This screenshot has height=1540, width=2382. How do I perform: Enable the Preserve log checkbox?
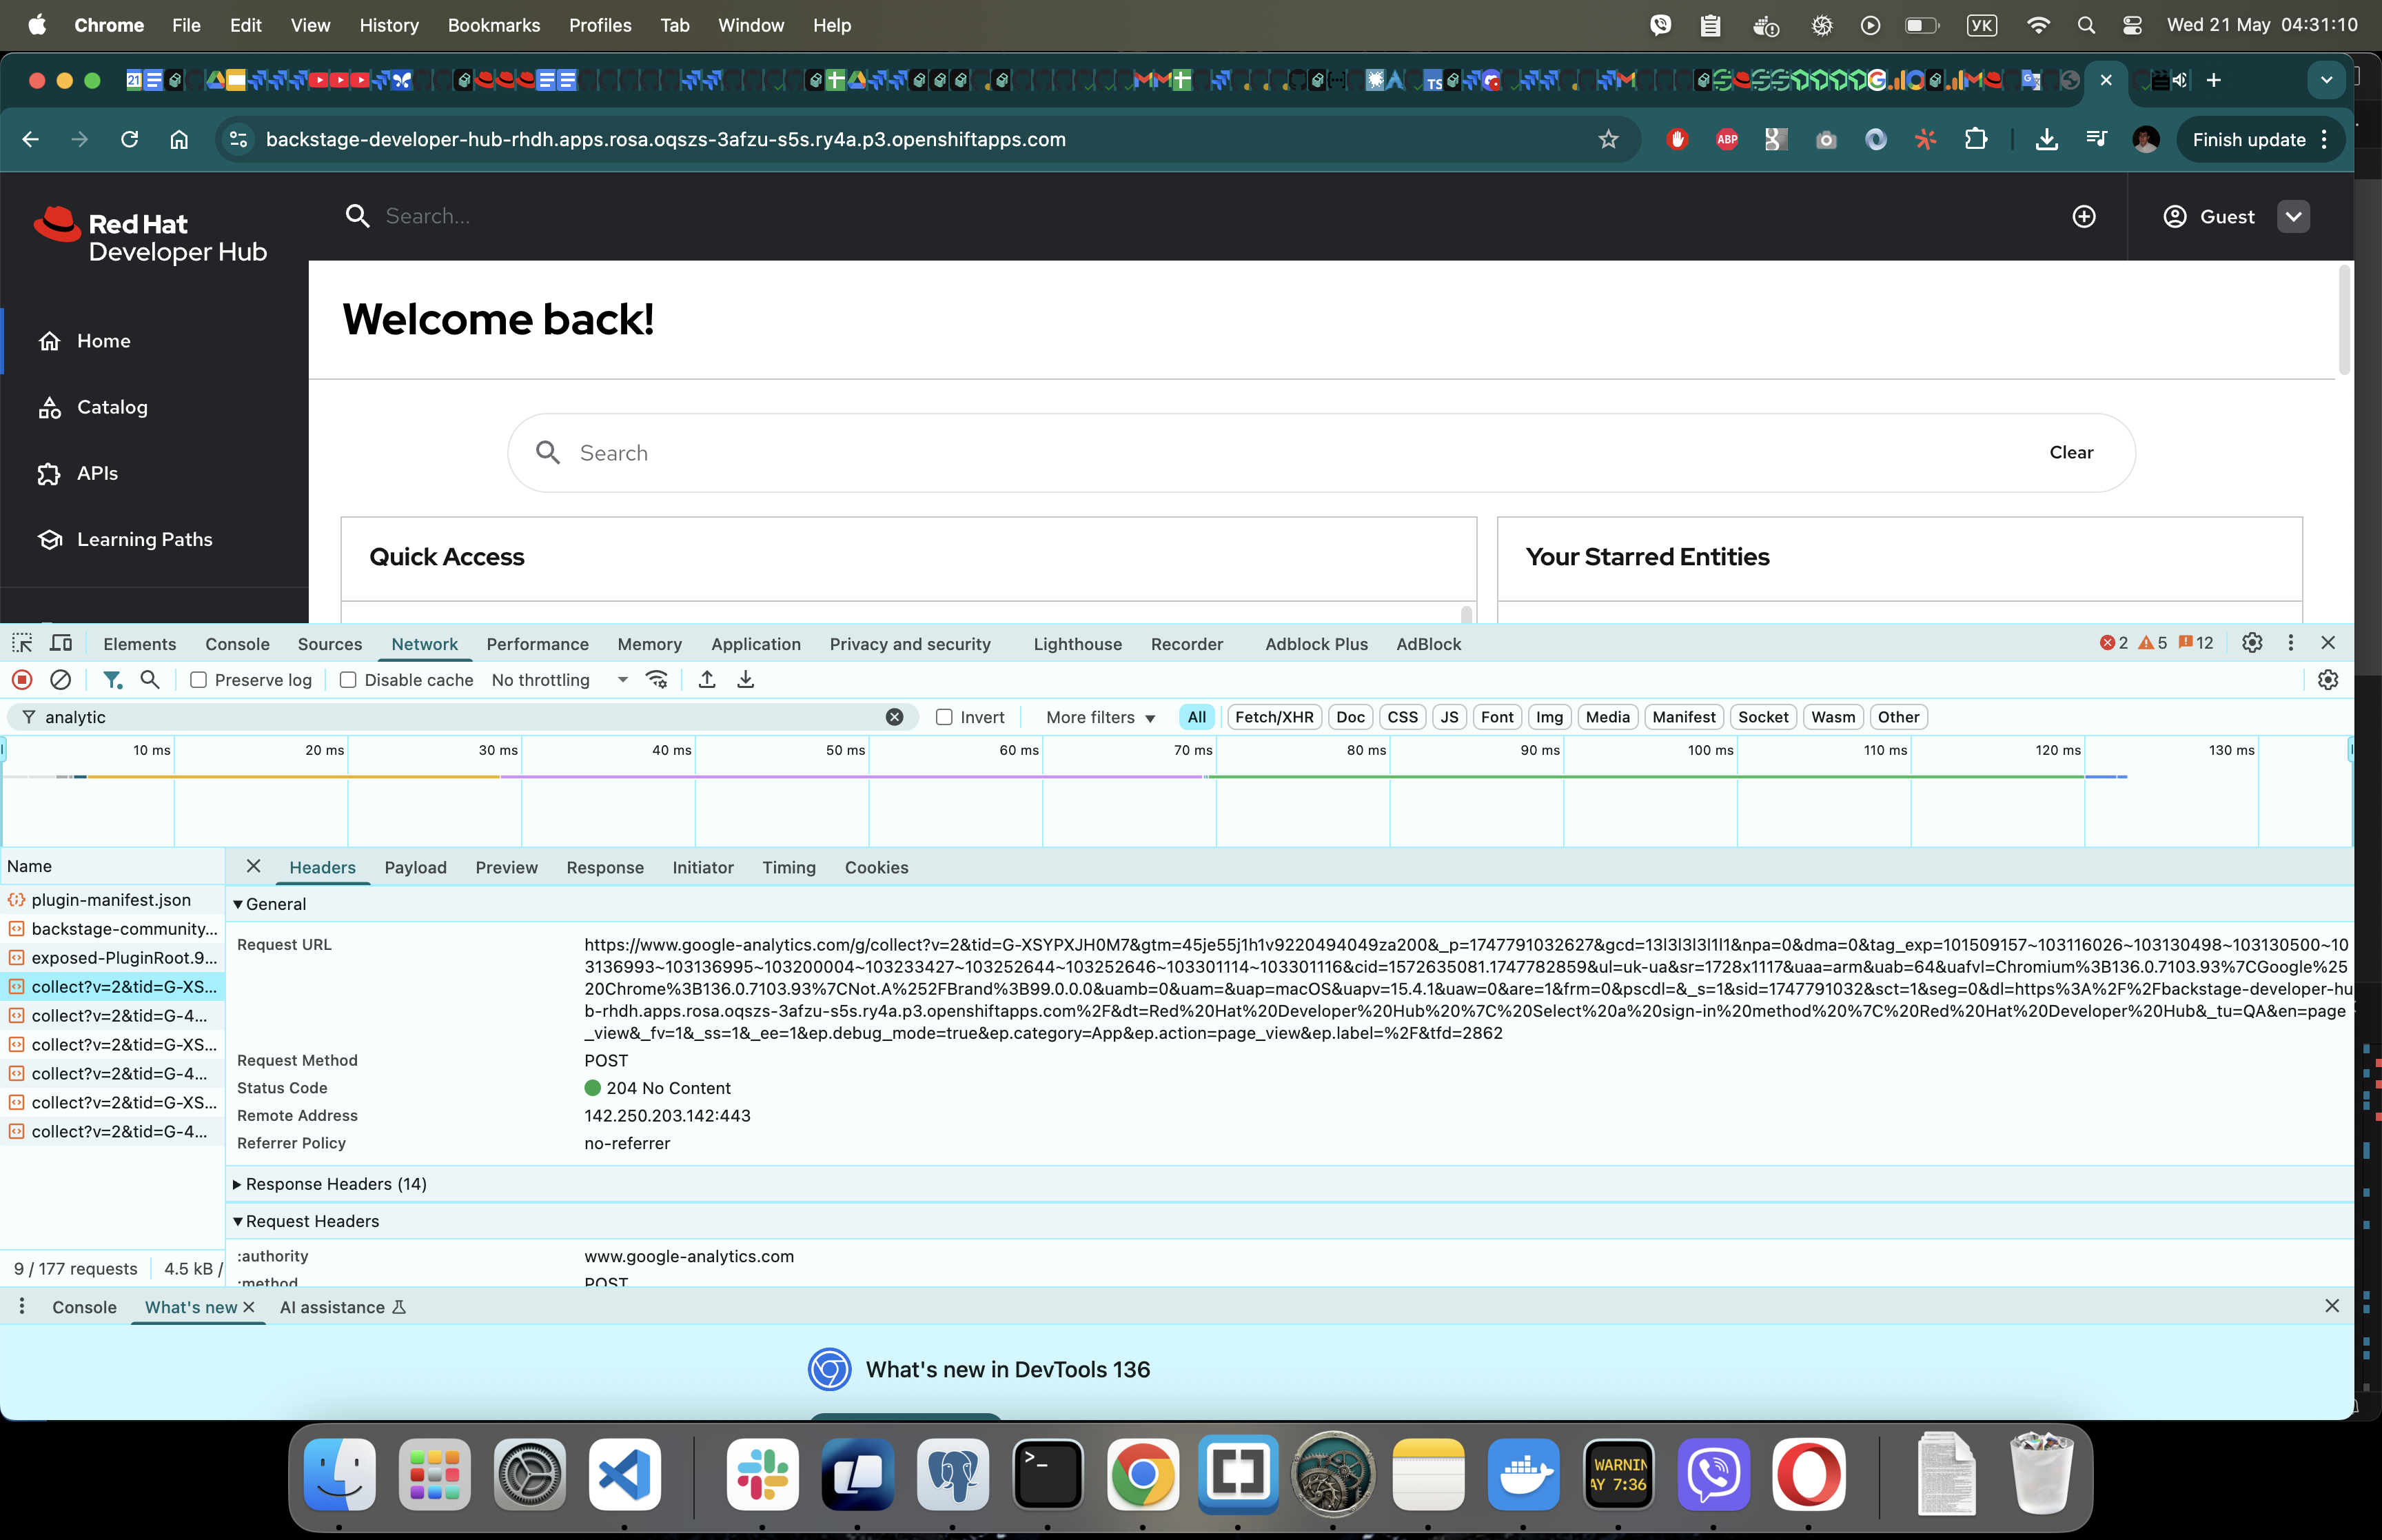pyautogui.click(x=199, y=680)
